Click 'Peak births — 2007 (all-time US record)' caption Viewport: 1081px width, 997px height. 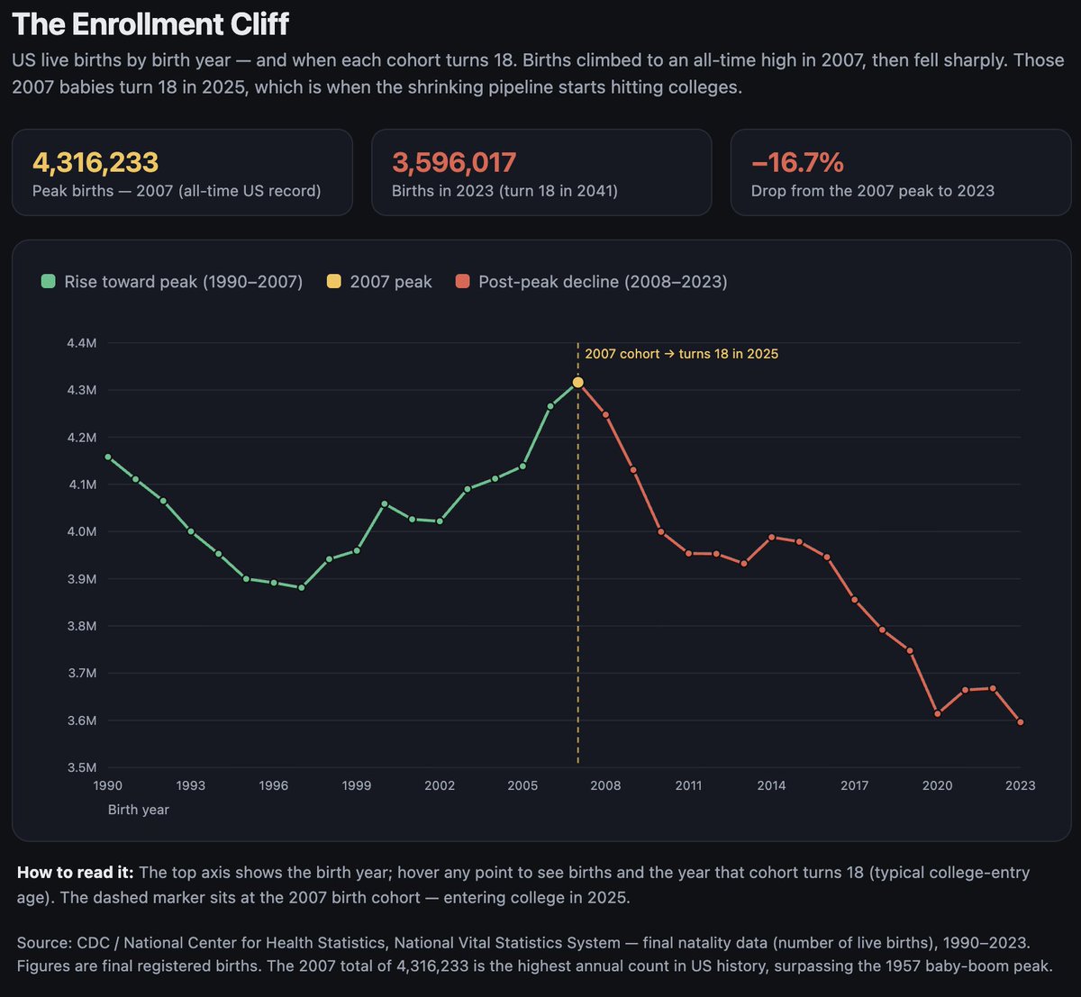point(177,191)
